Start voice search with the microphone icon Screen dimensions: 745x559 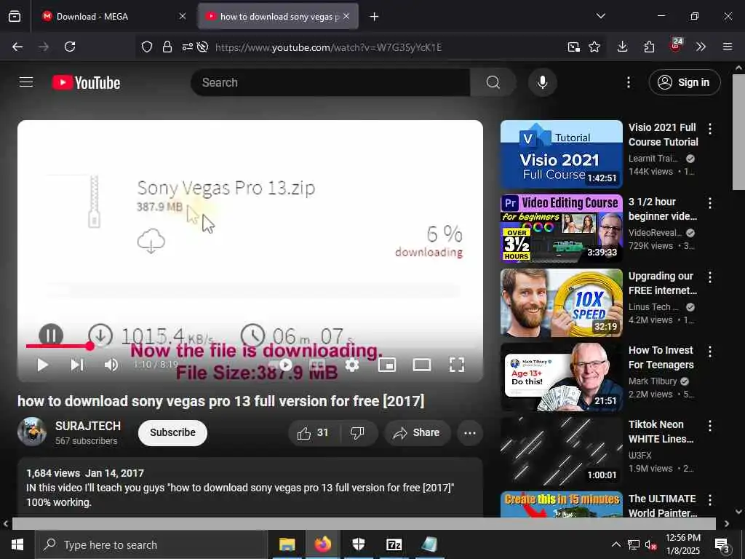coord(542,82)
